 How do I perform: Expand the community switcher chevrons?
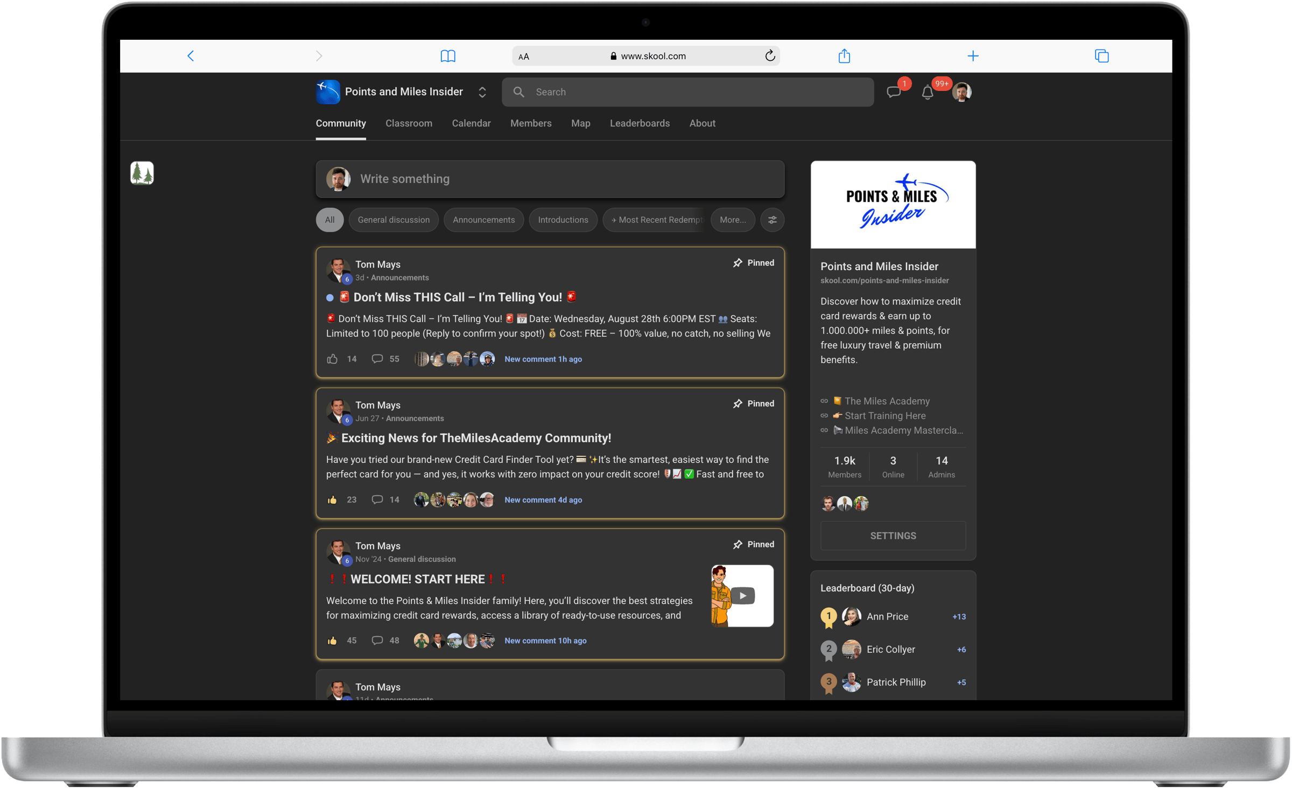(482, 92)
